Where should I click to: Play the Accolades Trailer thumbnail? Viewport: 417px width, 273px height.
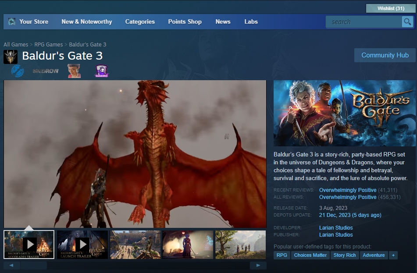click(29, 245)
